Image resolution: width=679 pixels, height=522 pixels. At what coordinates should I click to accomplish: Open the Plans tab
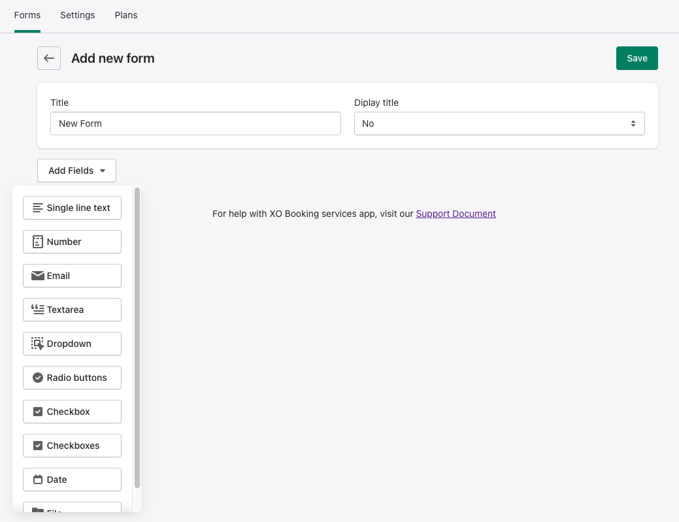coord(126,15)
